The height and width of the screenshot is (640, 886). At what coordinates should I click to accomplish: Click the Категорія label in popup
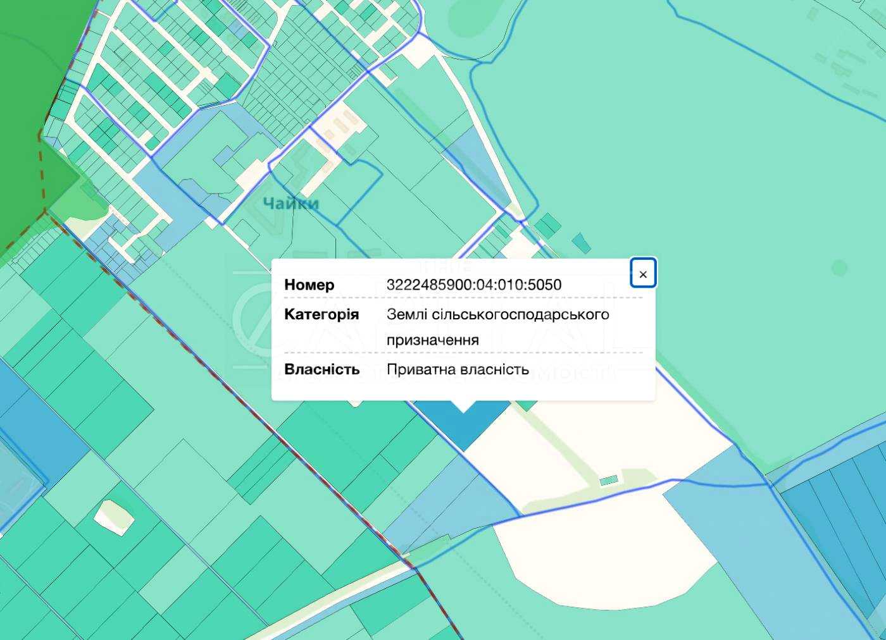(x=321, y=314)
